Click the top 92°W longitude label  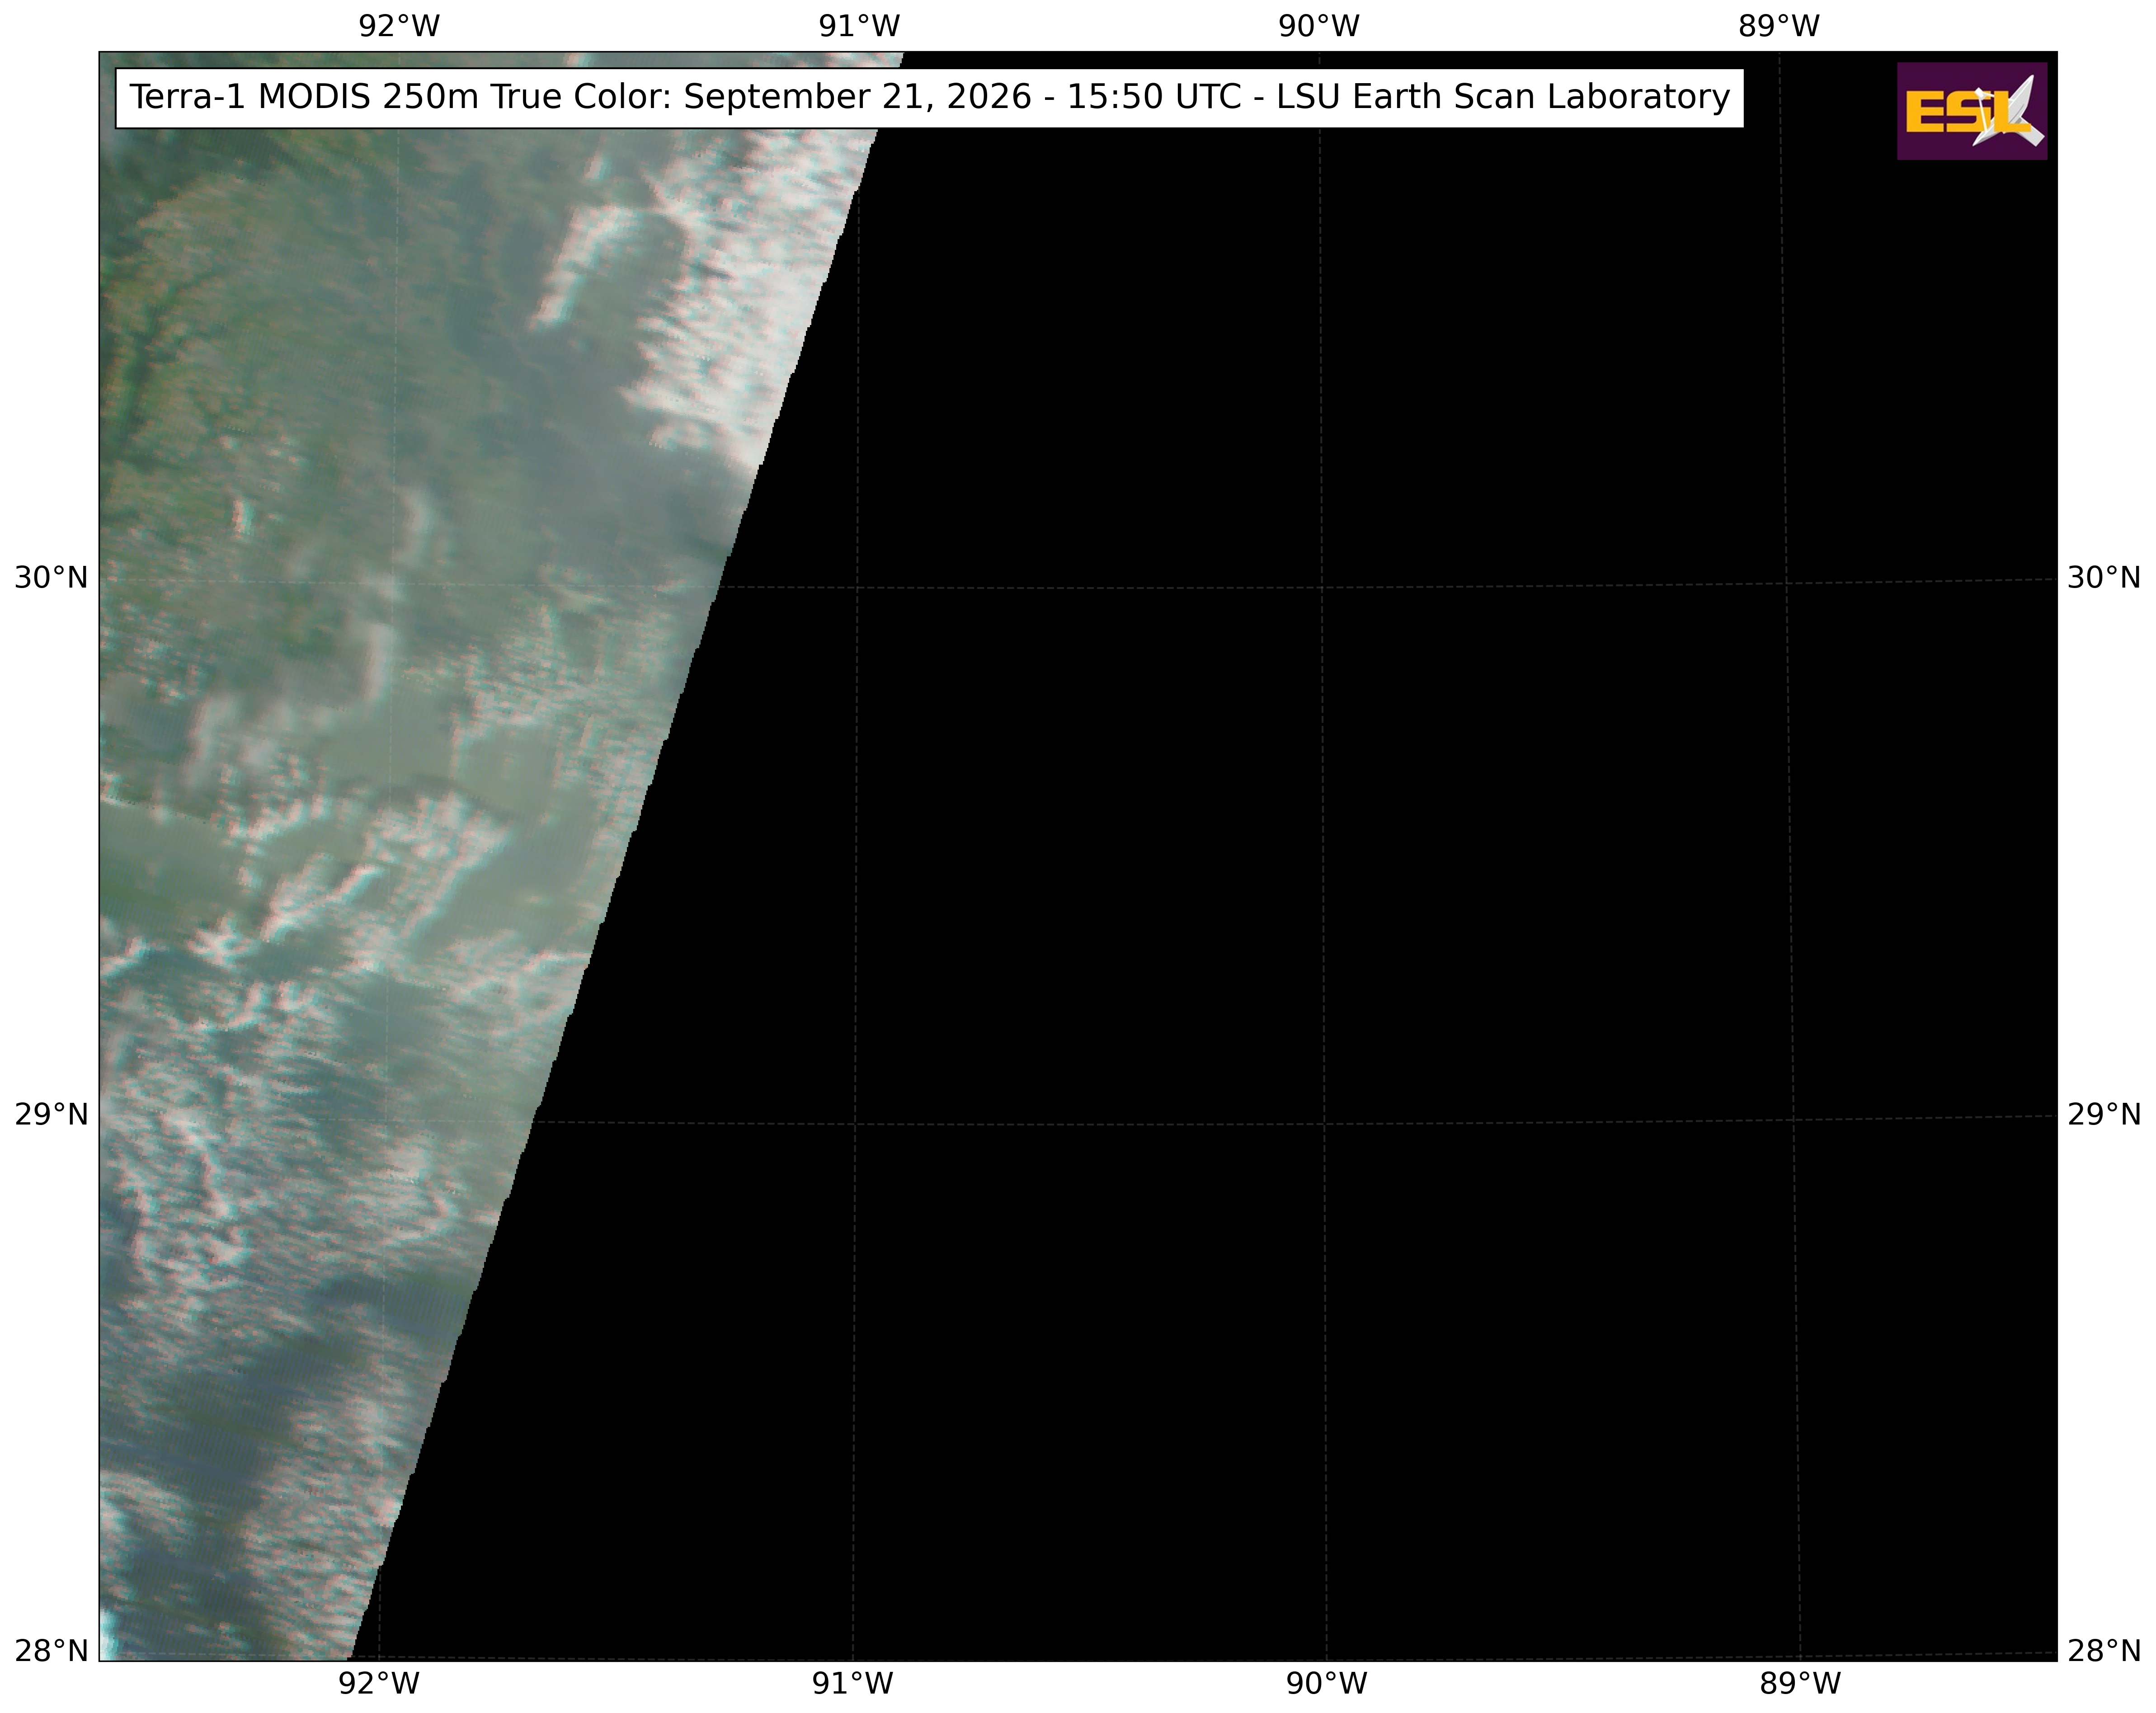pos(399,27)
